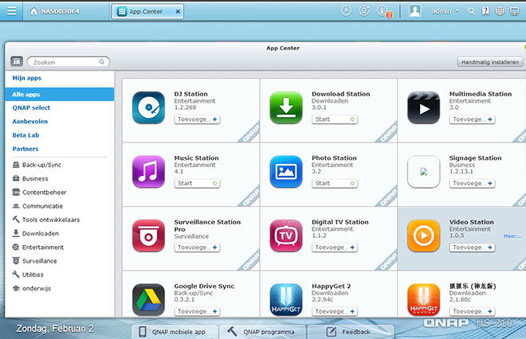Open the main hamburger menu

11,11
